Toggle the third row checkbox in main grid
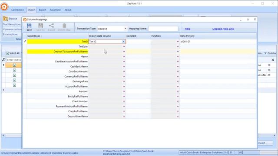 coord(14,75)
